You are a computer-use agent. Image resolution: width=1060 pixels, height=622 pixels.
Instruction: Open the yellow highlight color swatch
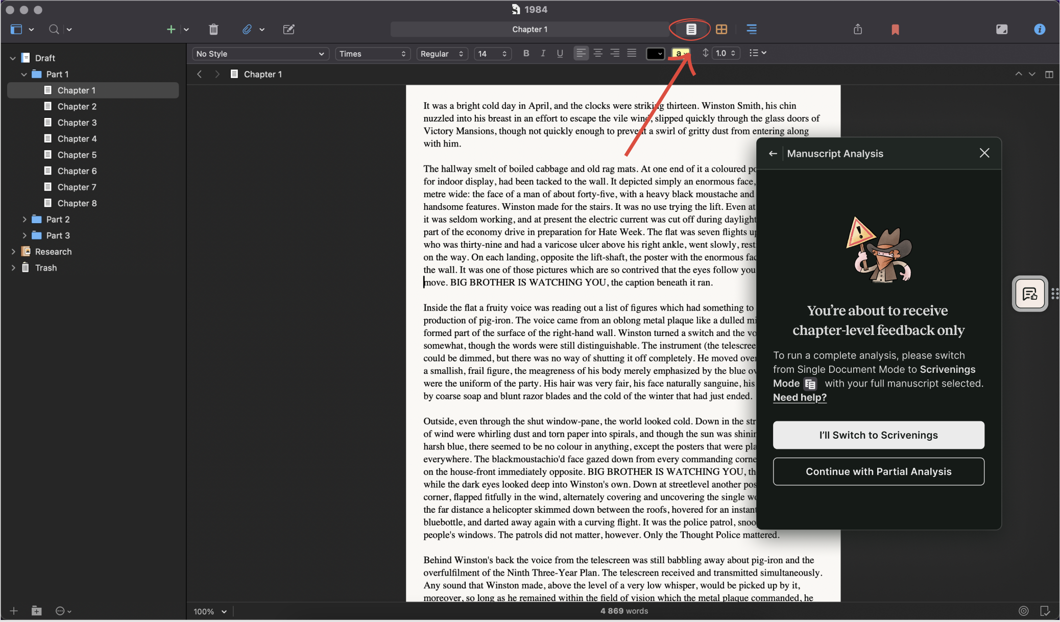681,54
